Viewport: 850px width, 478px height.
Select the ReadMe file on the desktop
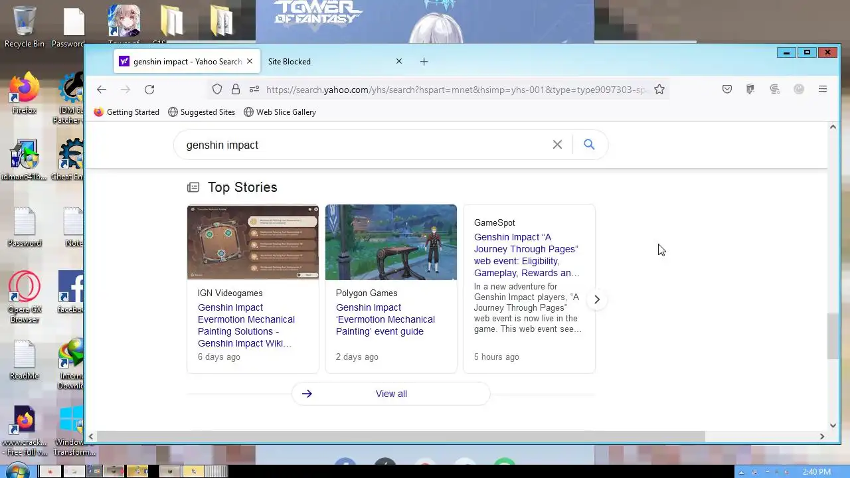click(x=25, y=360)
